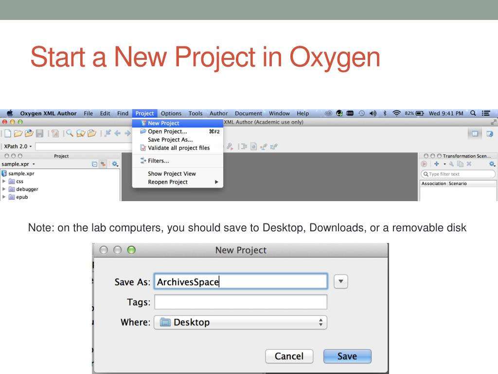
Task: Click the Wi-Fi status icon
Action: coord(396,113)
